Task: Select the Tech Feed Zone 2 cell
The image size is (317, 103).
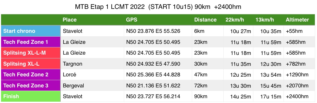Action: point(31,74)
